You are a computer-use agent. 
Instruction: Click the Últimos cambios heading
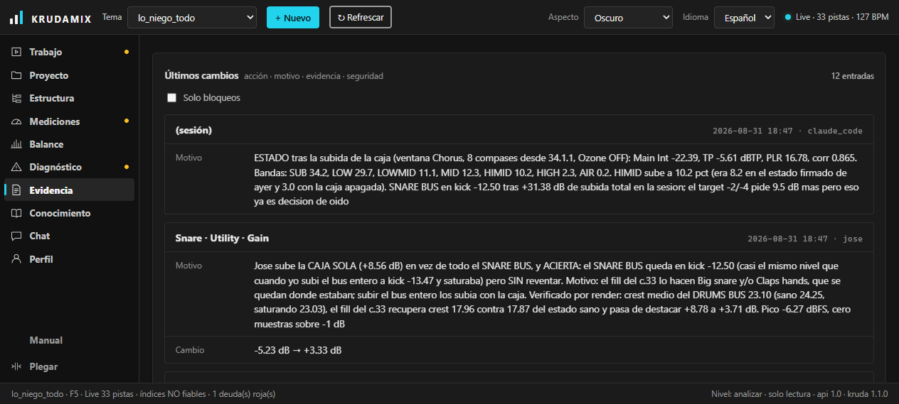coord(201,75)
